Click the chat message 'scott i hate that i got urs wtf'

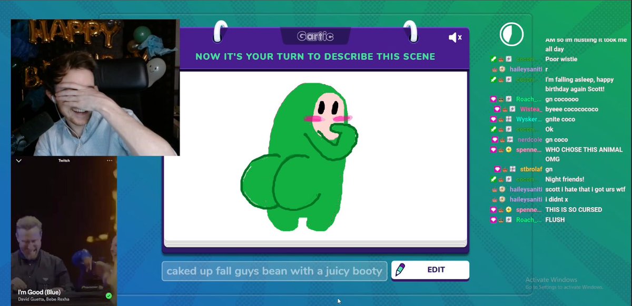[x=585, y=190]
